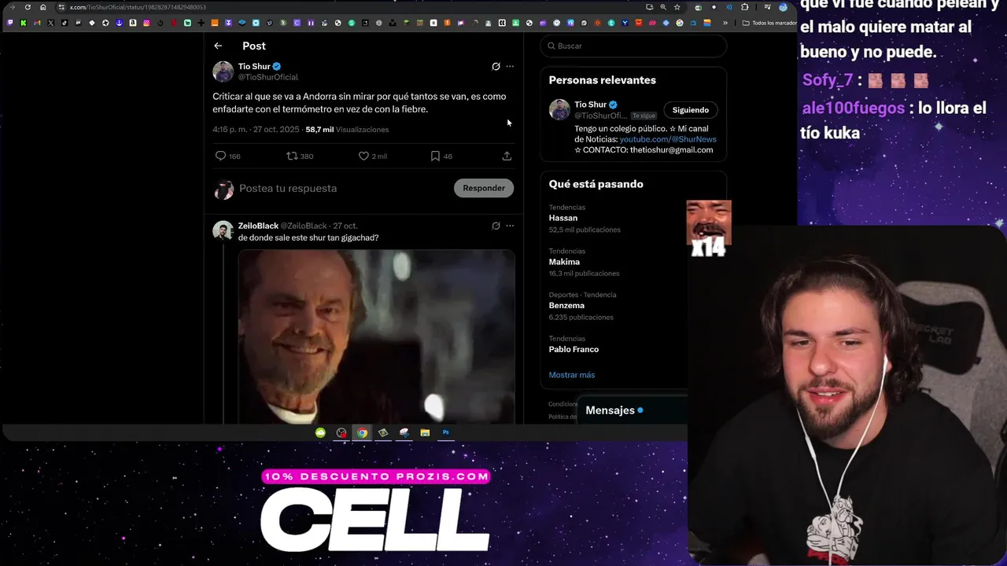This screenshot has width=1007, height=566.
Task: Open the green cloud app in taskbar
Action: tap(320, 432)
